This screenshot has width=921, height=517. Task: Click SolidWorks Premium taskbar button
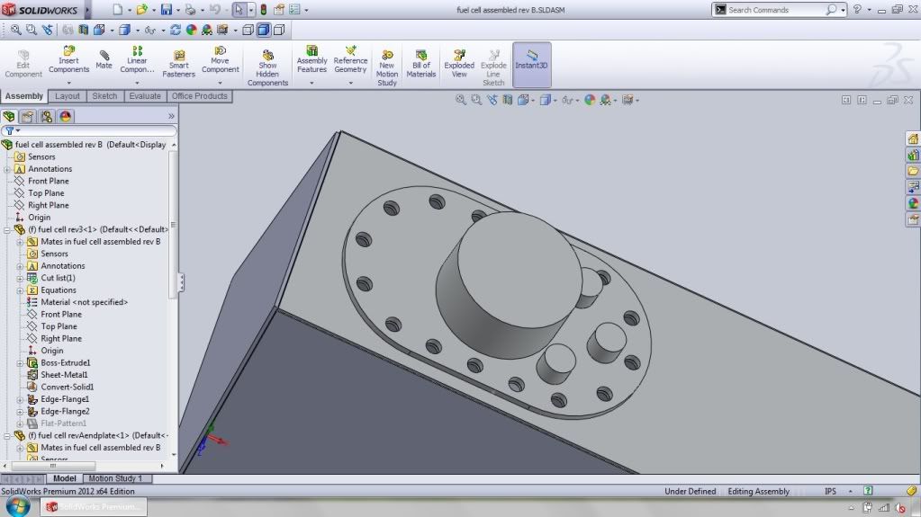(x=94, y=506)
